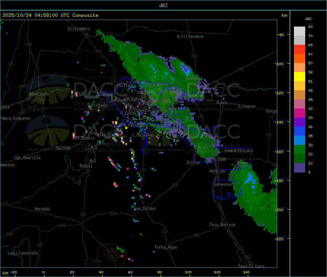Viewport: 327px width, 277px height.
Task: Pick the bright green 20–30 dBZ legend swatch
Action: pos(299,149)
